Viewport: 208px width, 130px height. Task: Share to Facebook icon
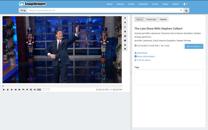coord(125,40)
